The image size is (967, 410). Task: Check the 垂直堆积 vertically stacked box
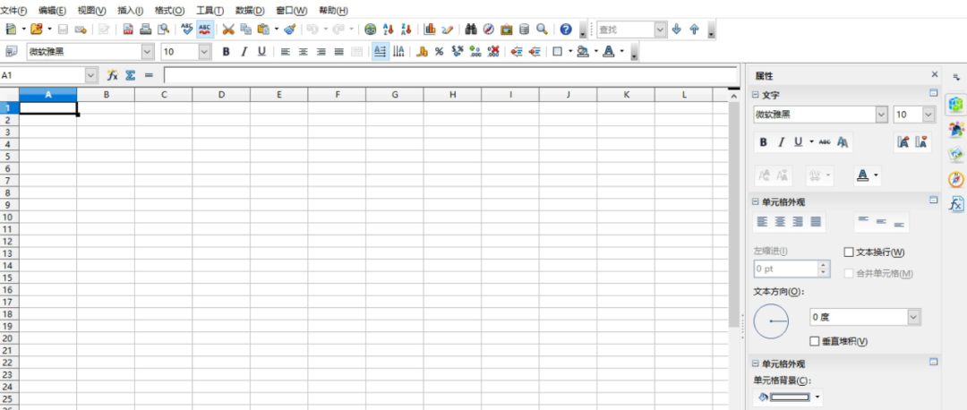pos(815,341)
